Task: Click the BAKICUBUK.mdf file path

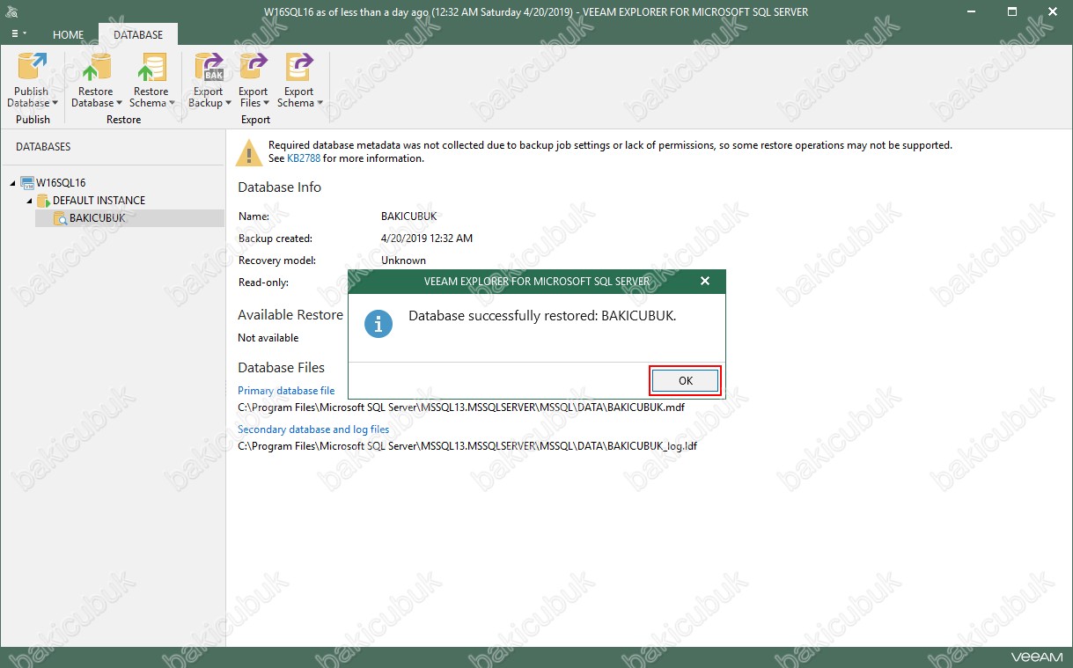Action: click(461, 408)
